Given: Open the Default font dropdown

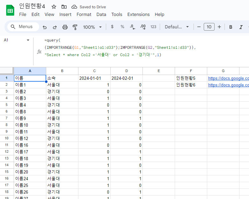Looking at the screenshot, I should 177,27.
